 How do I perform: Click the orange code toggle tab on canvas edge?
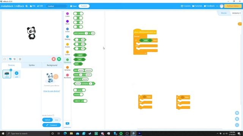point(240,24)
